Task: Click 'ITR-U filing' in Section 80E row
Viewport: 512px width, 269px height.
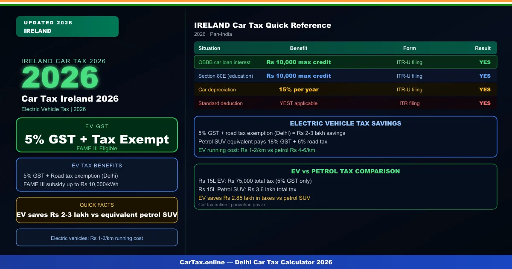Action: [410, 76]
